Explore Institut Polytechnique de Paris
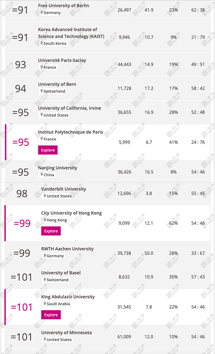The height and width of the screenshot is (354, 215). 48,150
